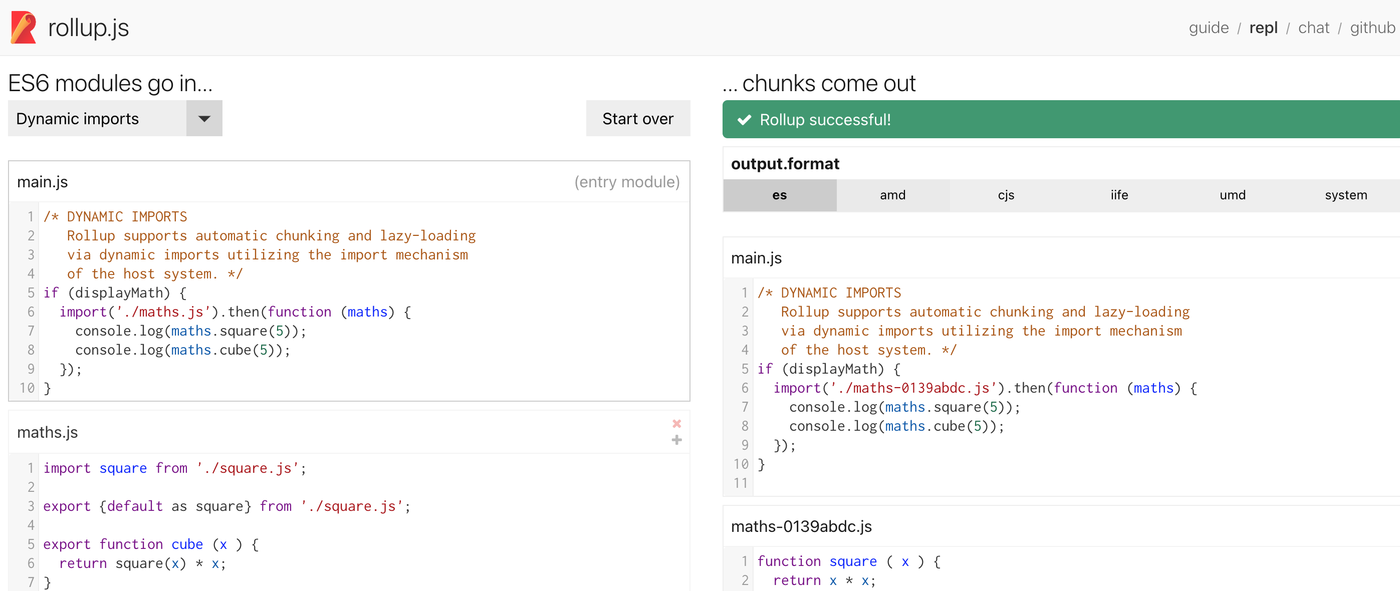Visit the github link in header
The height and width of the screenshot is (591, 1400).
1372,28
